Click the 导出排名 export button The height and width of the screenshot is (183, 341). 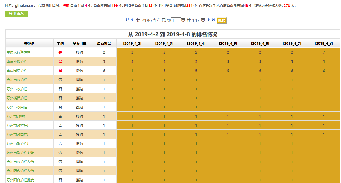pos(16,13)
